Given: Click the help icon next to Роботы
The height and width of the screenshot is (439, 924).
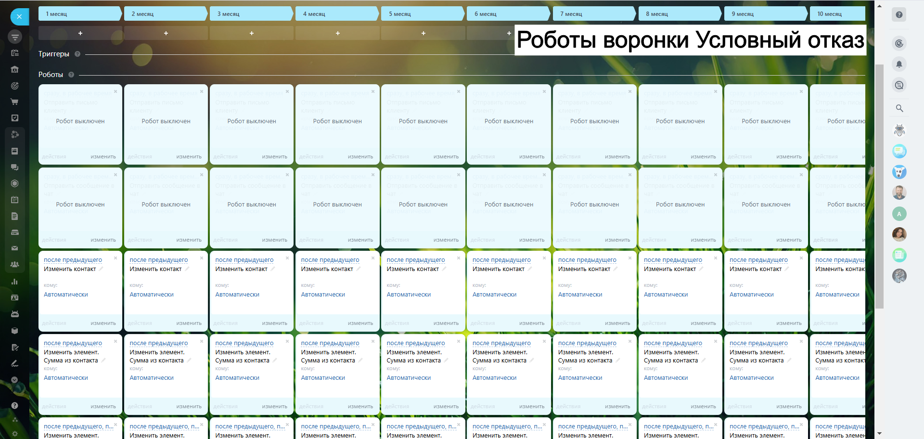Looking at the screenshot, I should coord(71,75).
